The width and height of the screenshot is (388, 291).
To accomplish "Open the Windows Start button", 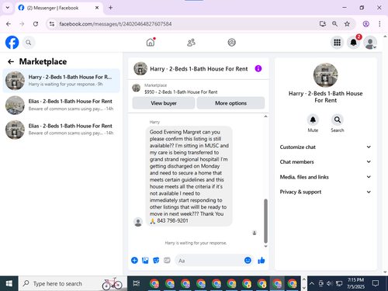I will click(9, 283).
